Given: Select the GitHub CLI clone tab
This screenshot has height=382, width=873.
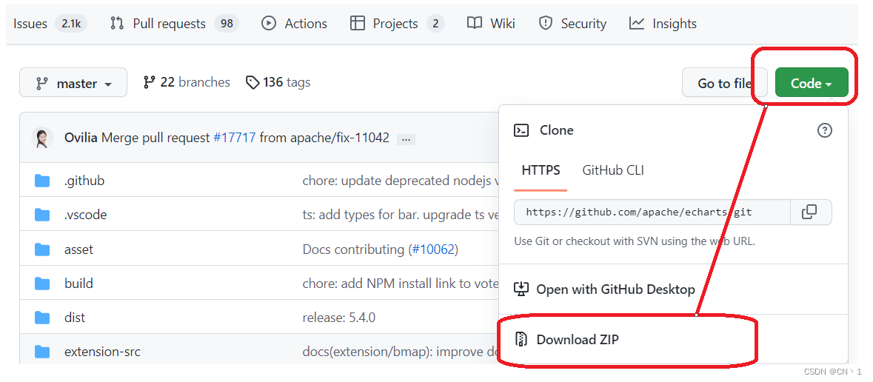Looking at the screenshot, I should point(613,170).
